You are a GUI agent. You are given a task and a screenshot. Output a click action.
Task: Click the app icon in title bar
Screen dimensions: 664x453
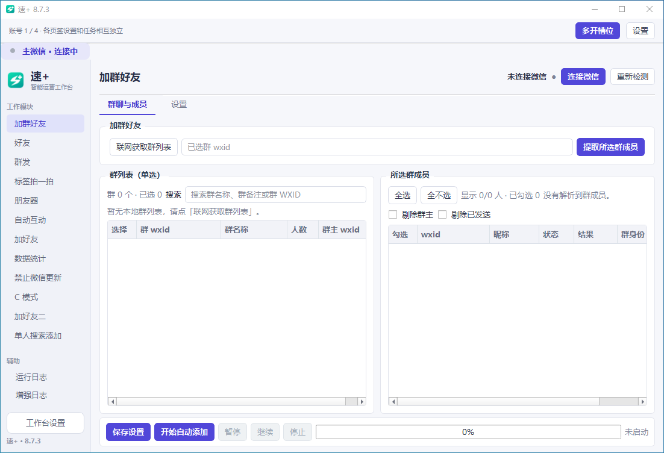pyautogui.click(x=10, y=9)
